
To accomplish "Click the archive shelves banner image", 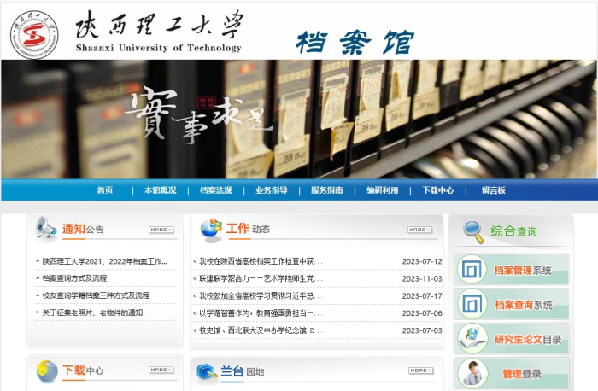I will 299,120.
